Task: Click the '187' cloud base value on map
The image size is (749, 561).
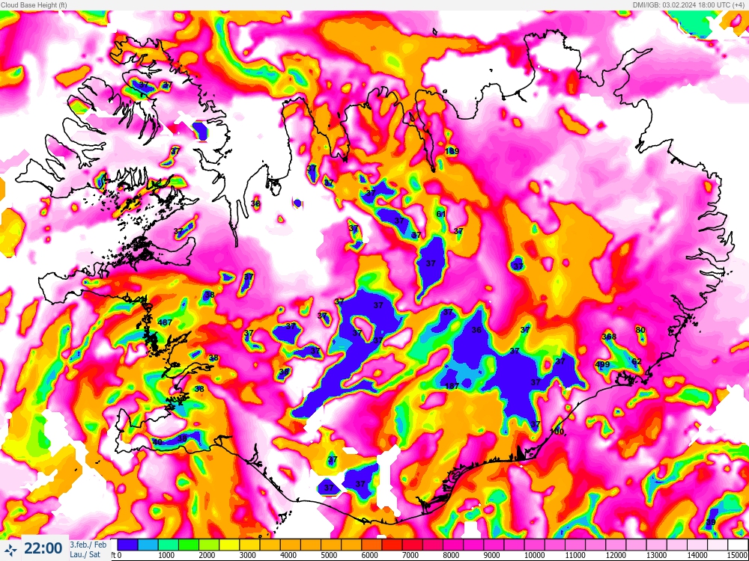Action: pos(452,387)
